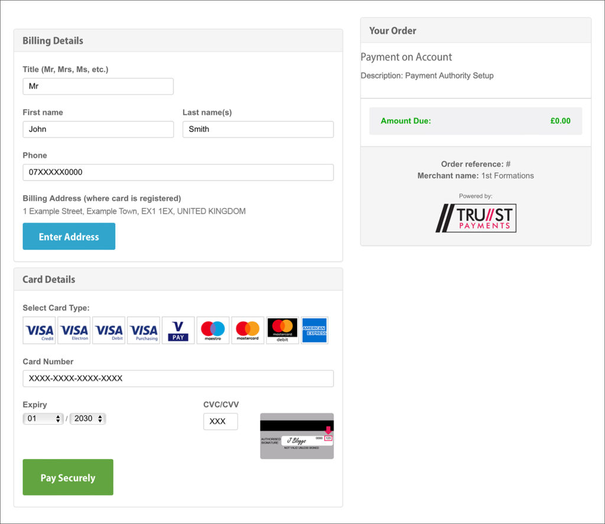Switch to the Your Order panel header
The height and width of the screenshot is (524, 605).
pyautogui.click(x=392, y=30)
